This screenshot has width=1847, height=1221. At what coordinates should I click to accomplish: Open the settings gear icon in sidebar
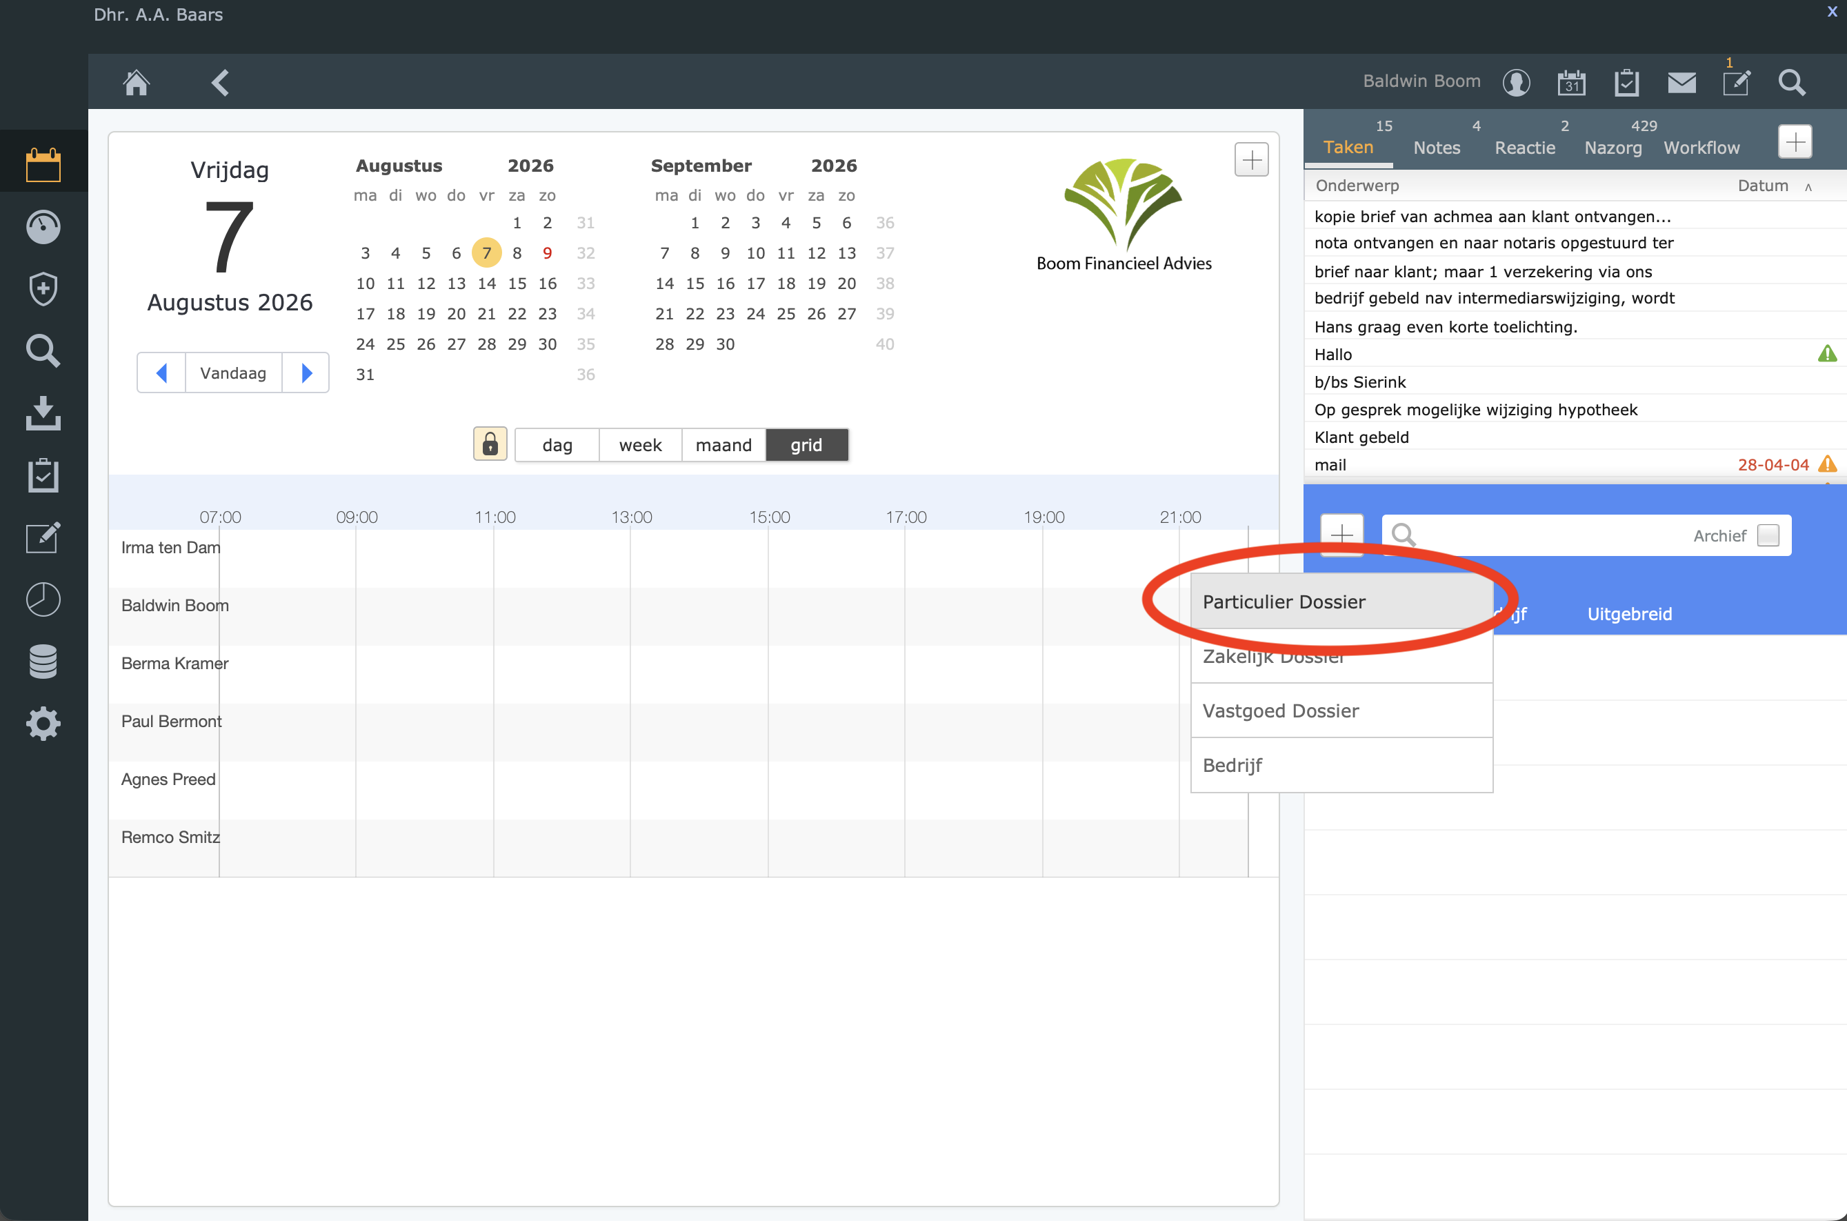[x=43, y=724]
